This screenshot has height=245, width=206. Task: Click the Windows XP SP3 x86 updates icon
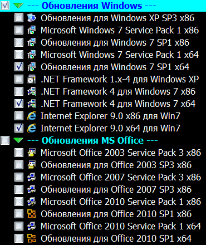point(32,18)
